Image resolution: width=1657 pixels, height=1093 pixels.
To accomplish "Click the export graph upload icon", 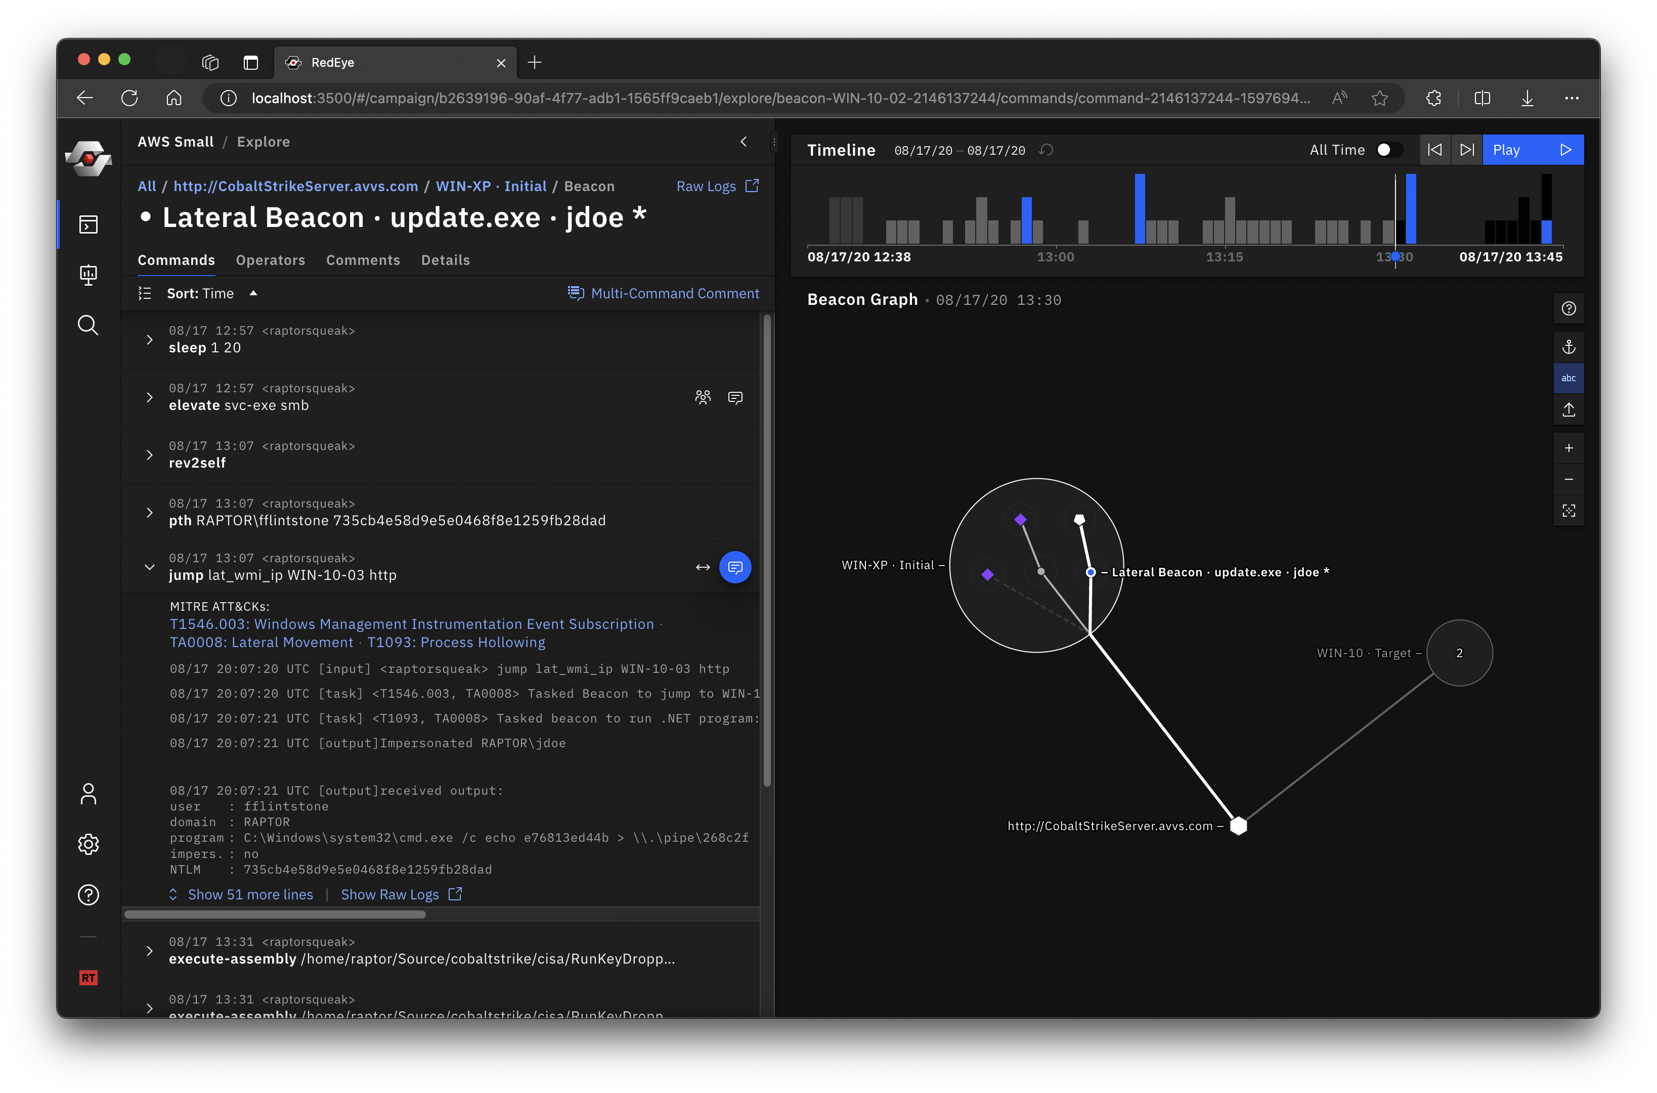I will point(1568,410).
